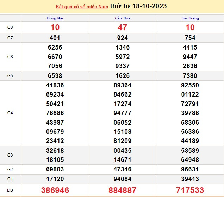Click Đồng Nai G2 number 69803

[55, 169]
